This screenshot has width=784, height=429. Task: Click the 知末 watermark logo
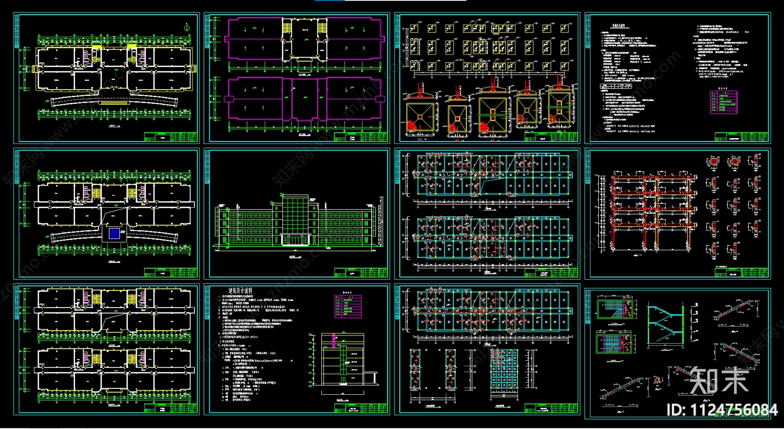[719, 381]
